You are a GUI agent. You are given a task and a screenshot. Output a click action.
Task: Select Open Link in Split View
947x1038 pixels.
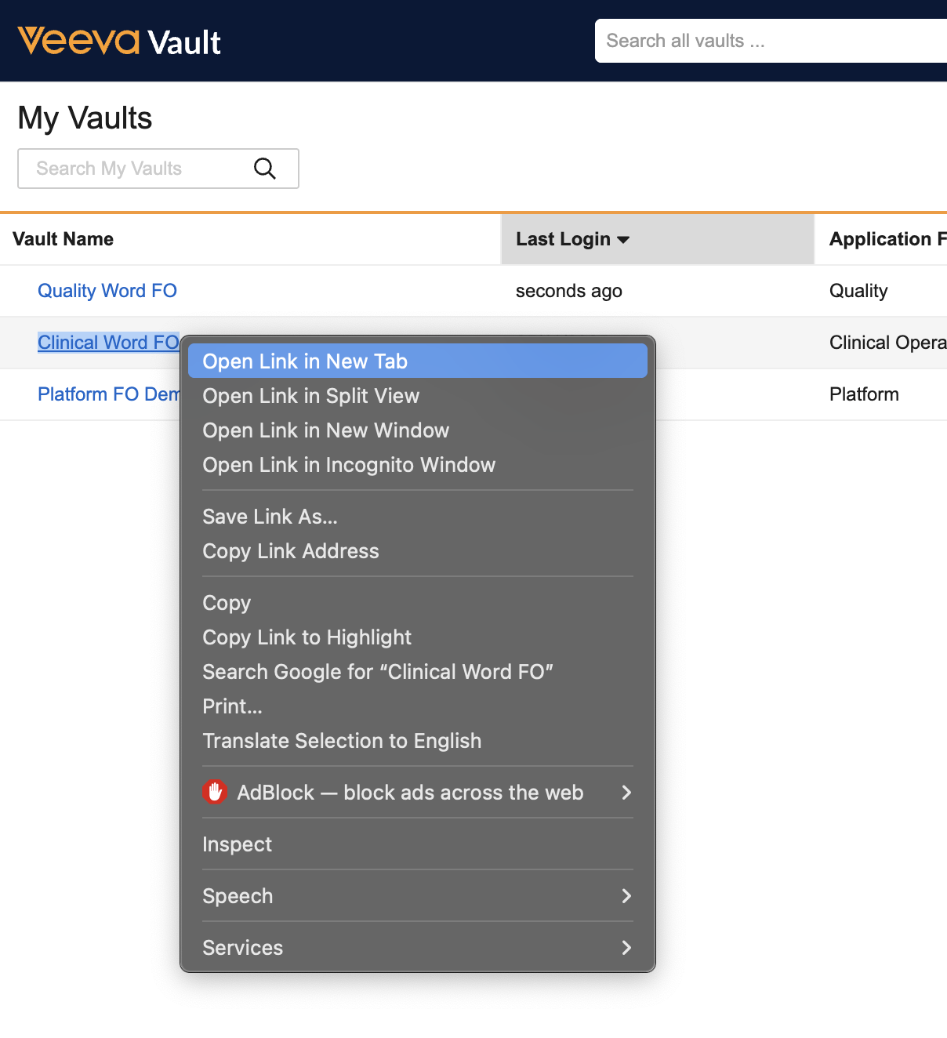tap(310, 396)
